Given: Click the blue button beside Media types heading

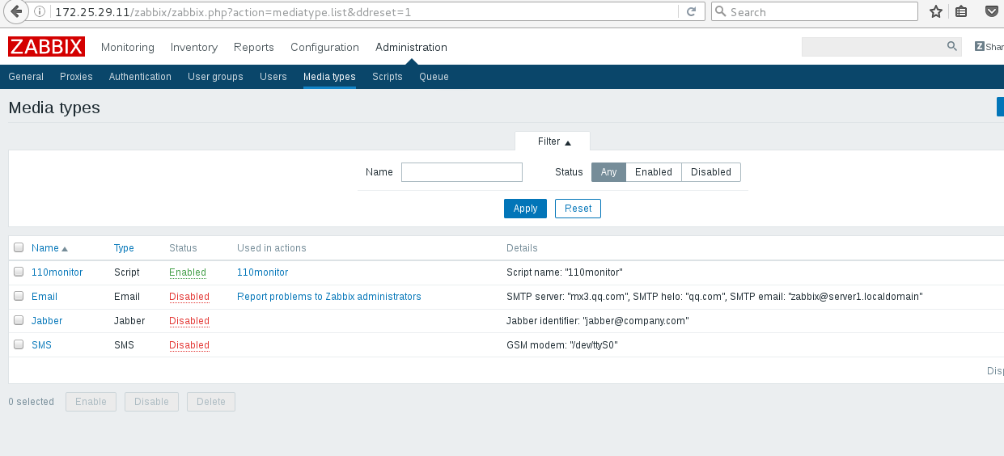Looking at the screenshot, I should click(x=1000, y=108).
